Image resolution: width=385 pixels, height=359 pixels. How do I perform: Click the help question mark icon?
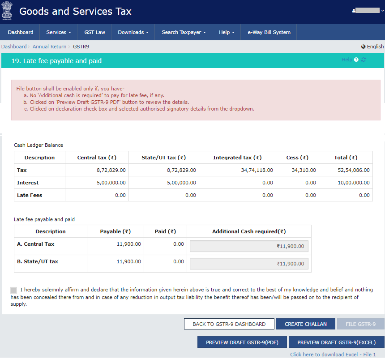click(x=356, y=60)
